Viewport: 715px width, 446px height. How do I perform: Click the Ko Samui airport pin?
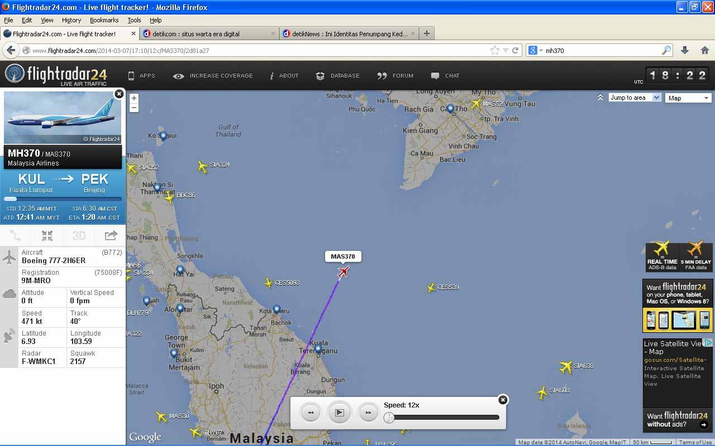[x=163, y=135]
